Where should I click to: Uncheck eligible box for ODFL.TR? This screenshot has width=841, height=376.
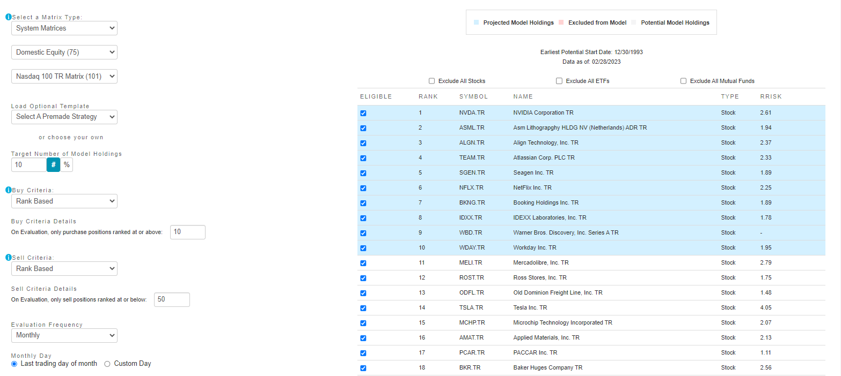[x=363, y=293]
